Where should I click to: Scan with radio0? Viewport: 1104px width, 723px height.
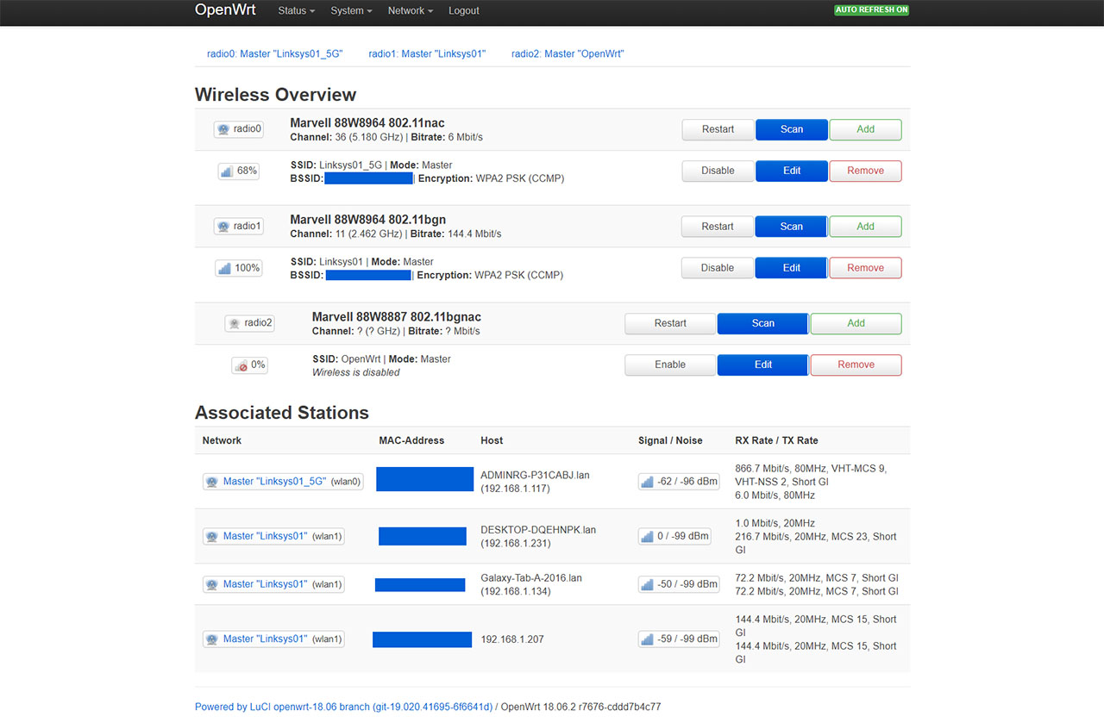(792, 129)
